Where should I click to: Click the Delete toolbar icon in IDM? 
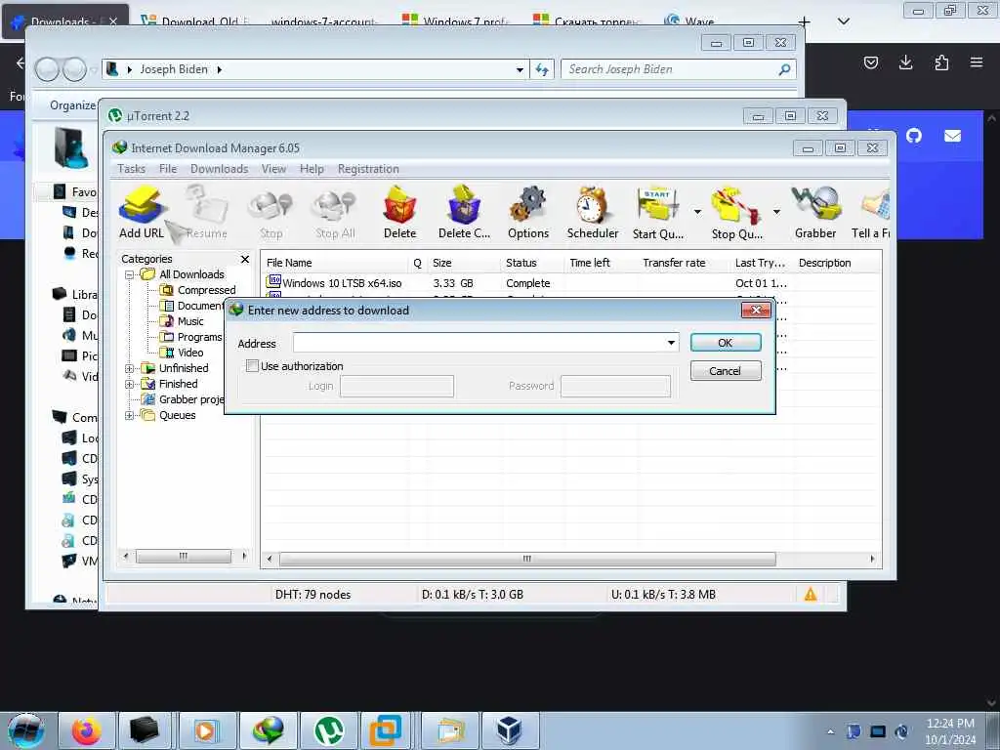point(399,212)
